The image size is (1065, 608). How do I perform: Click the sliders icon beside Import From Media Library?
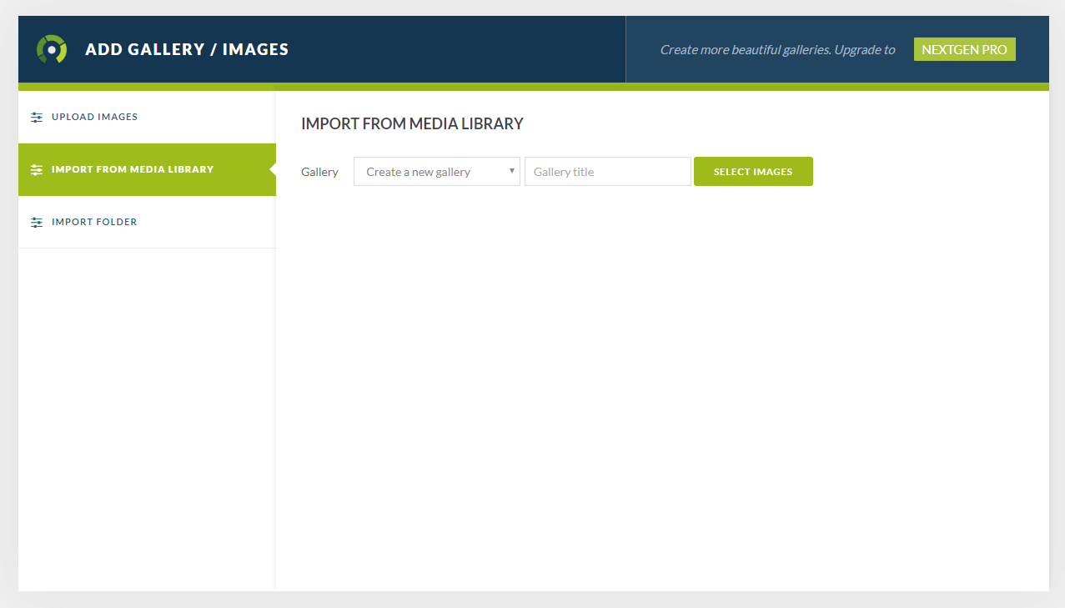click(36, 168)
